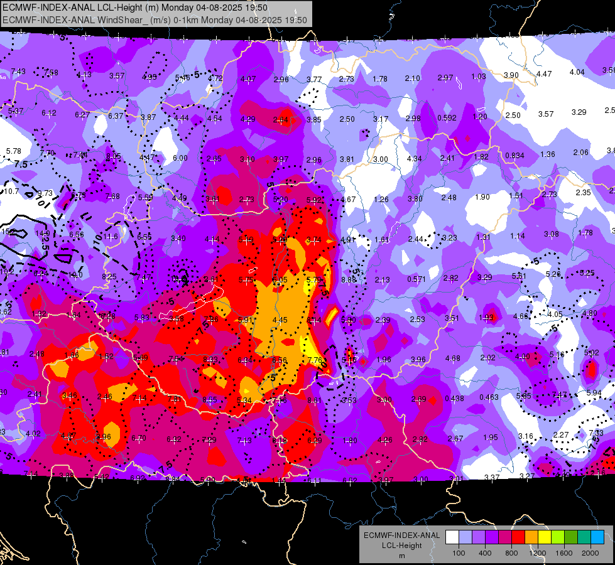Click the 400 legend tick label

pos(485,553)
